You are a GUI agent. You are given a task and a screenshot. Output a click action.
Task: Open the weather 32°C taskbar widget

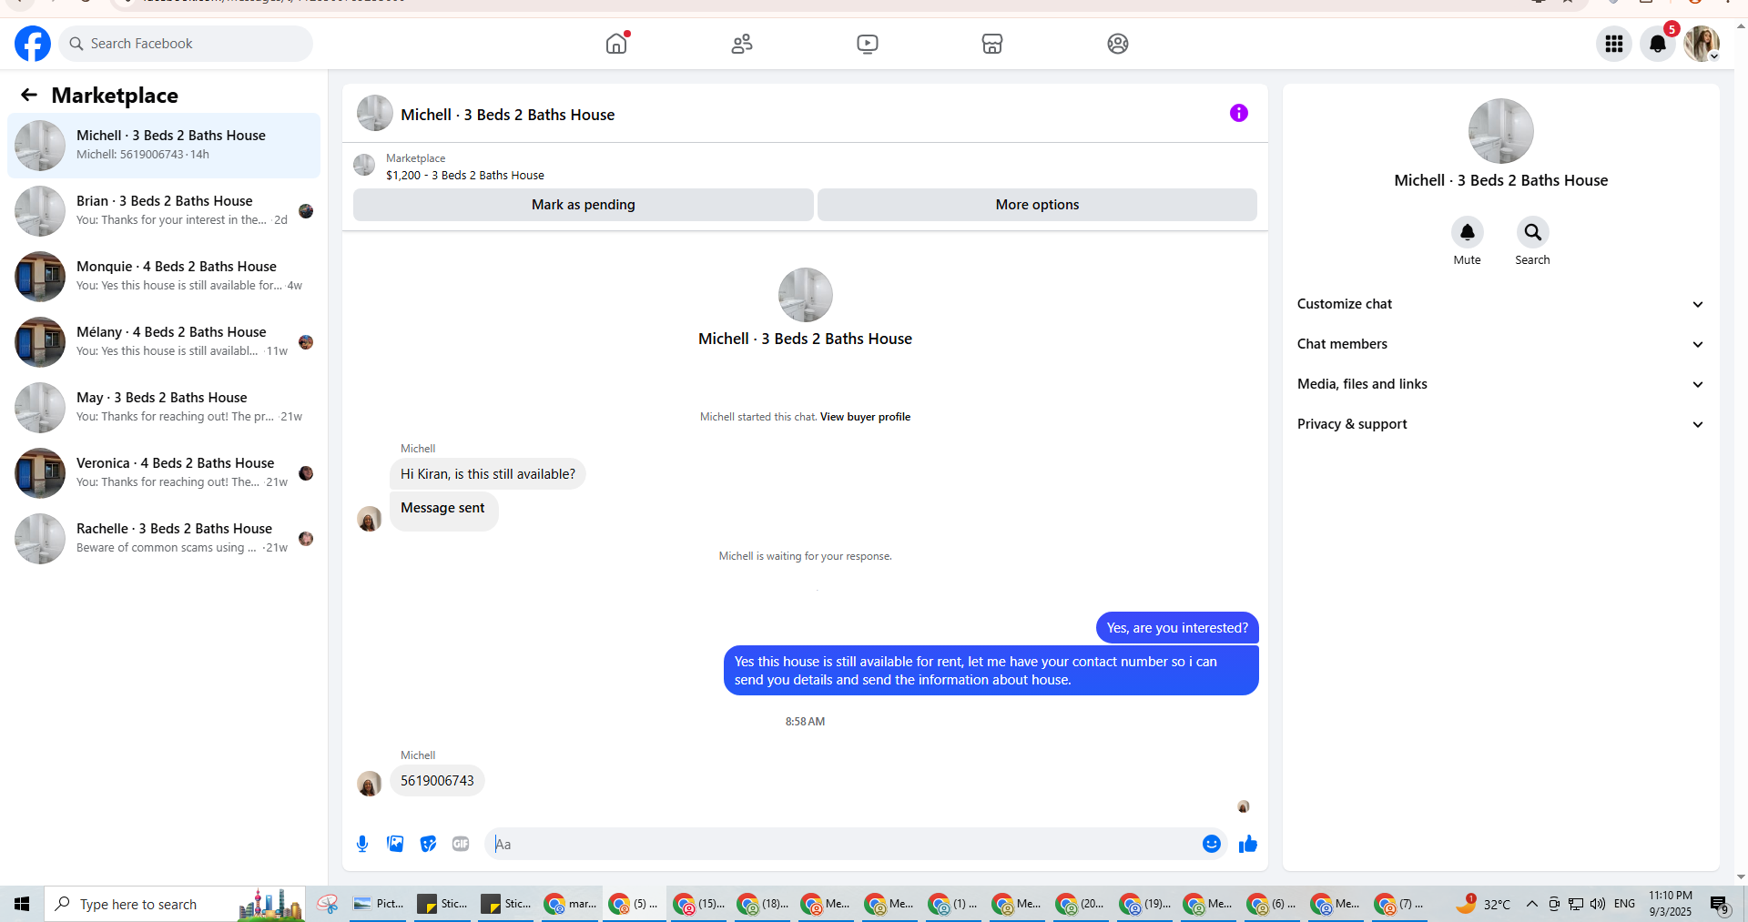(1484, 904)
